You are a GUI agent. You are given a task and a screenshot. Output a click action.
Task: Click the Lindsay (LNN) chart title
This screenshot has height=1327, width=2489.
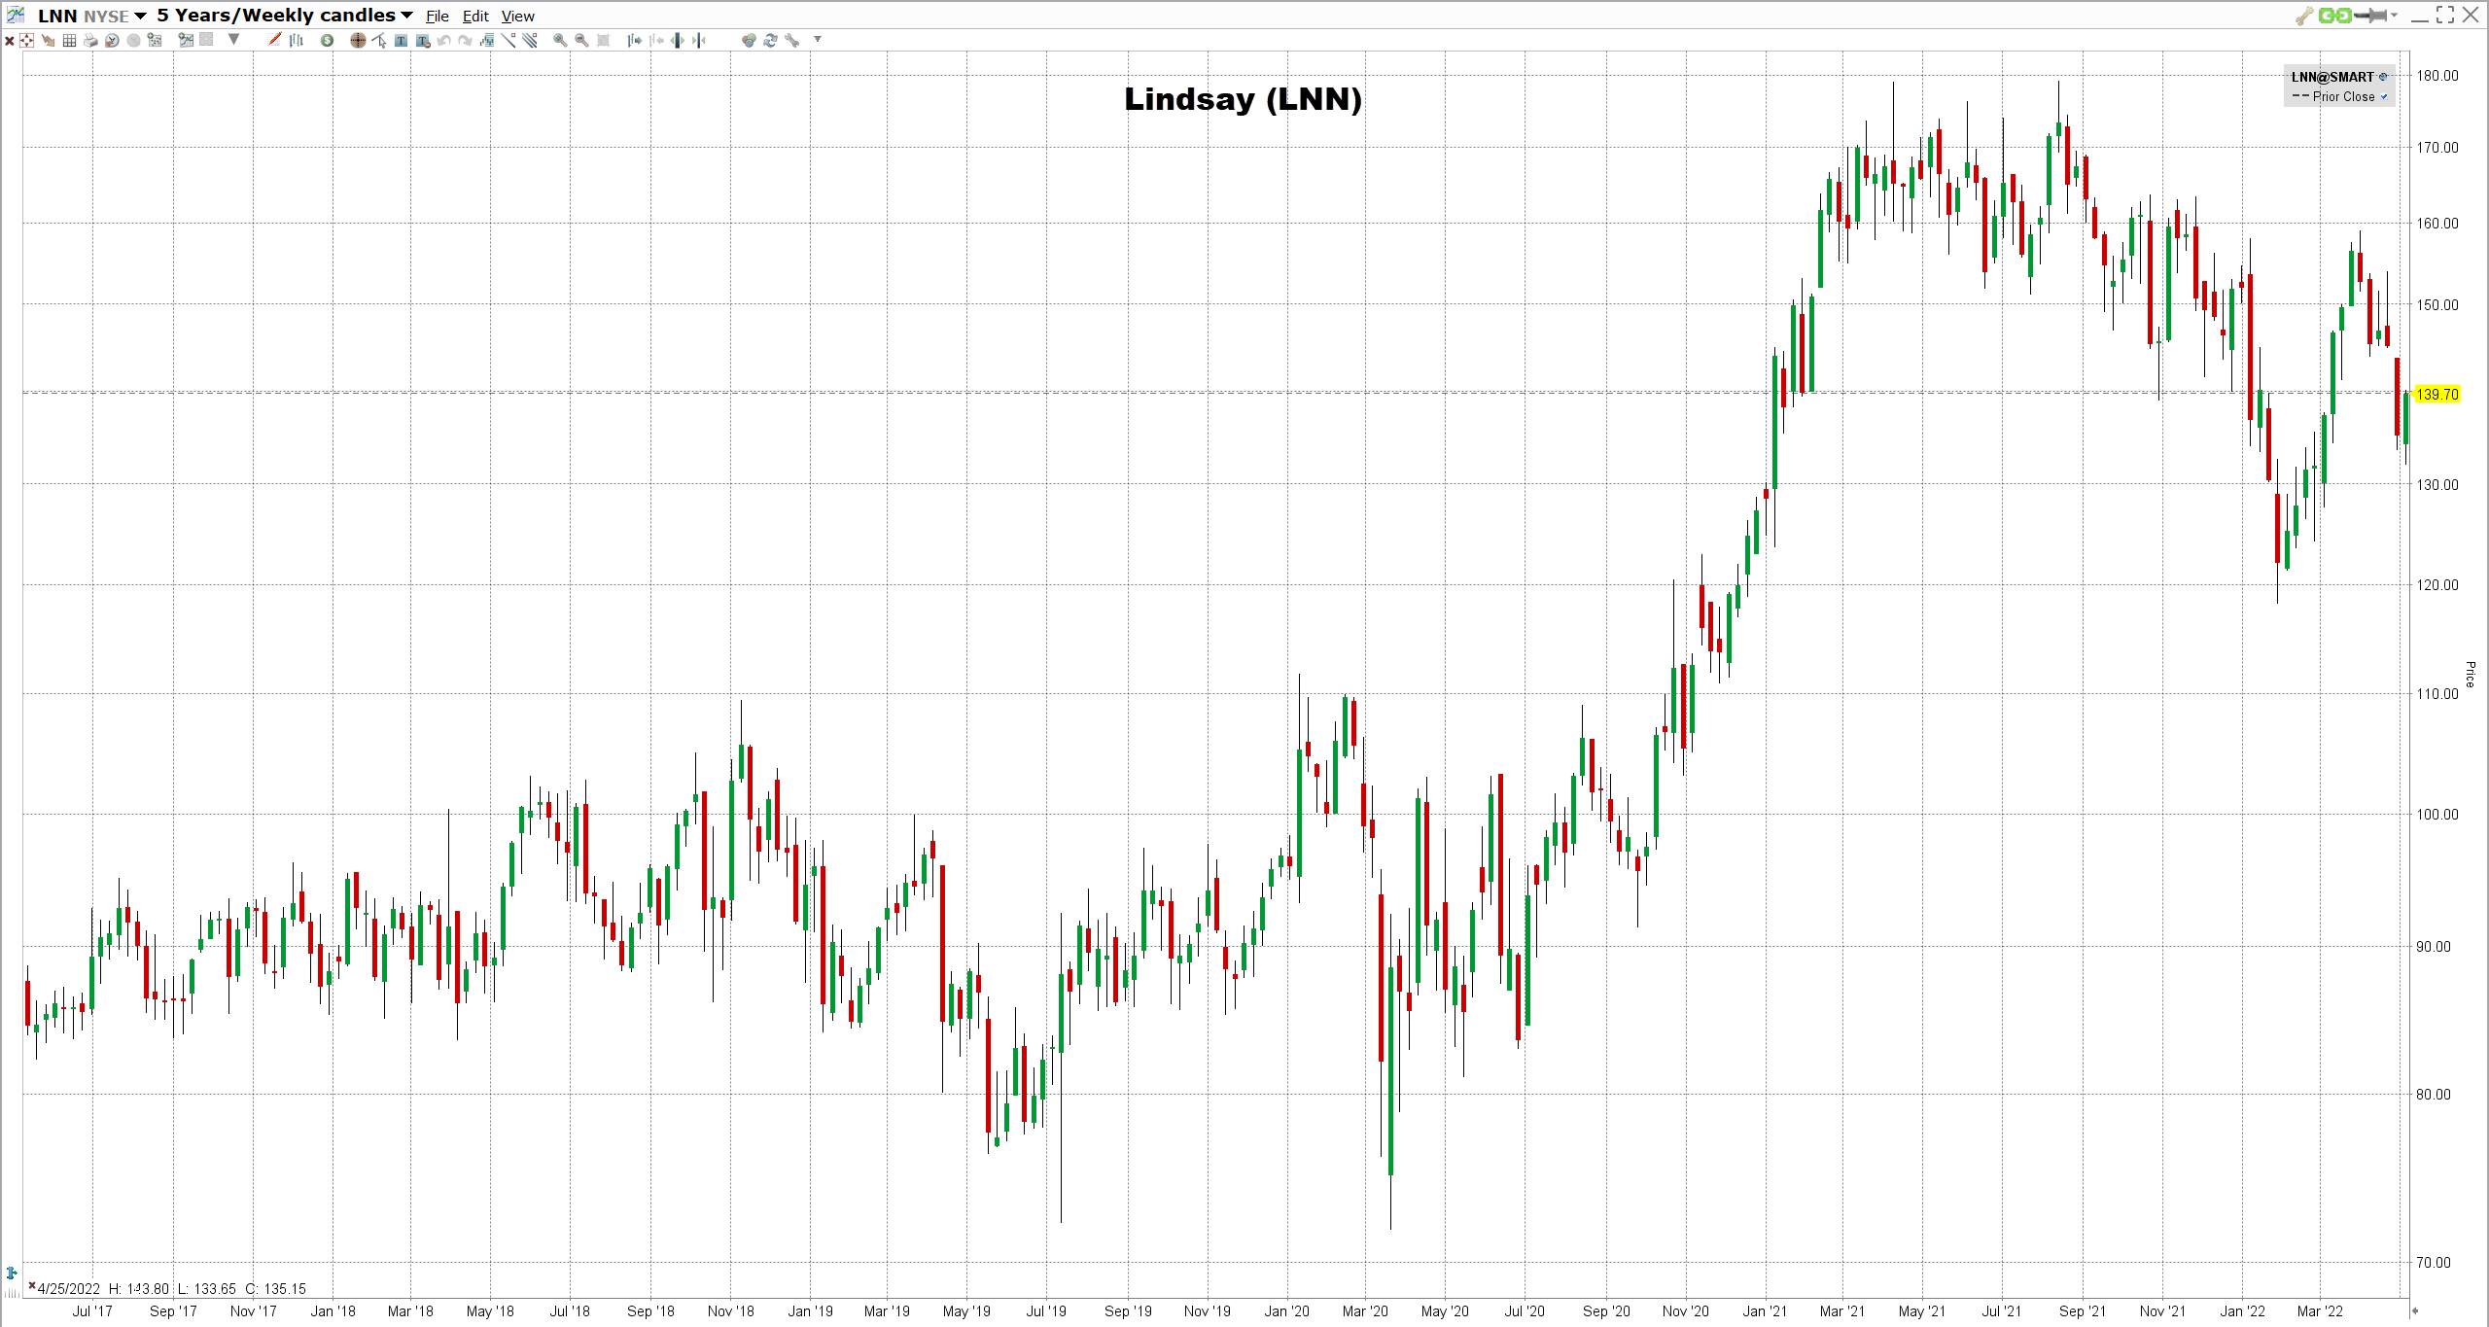click(1243, 99)
